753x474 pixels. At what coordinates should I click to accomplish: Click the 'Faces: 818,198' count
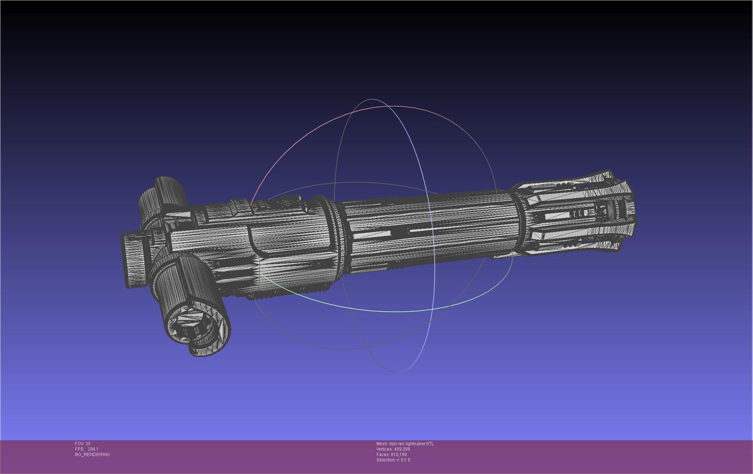coord(392,455)
